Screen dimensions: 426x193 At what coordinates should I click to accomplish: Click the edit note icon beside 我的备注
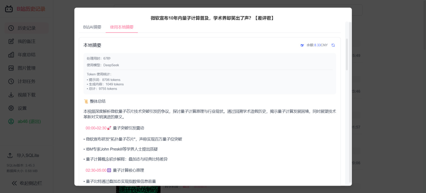pyautogui.click(x=11, y=41)
